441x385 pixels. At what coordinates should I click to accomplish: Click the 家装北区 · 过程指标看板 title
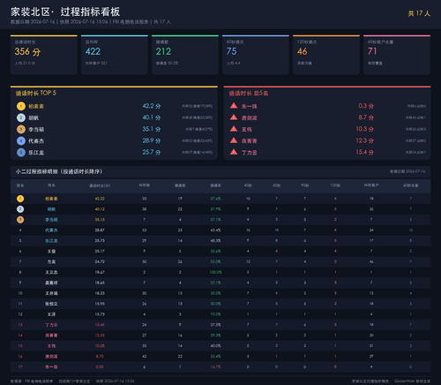pos(65,11)
